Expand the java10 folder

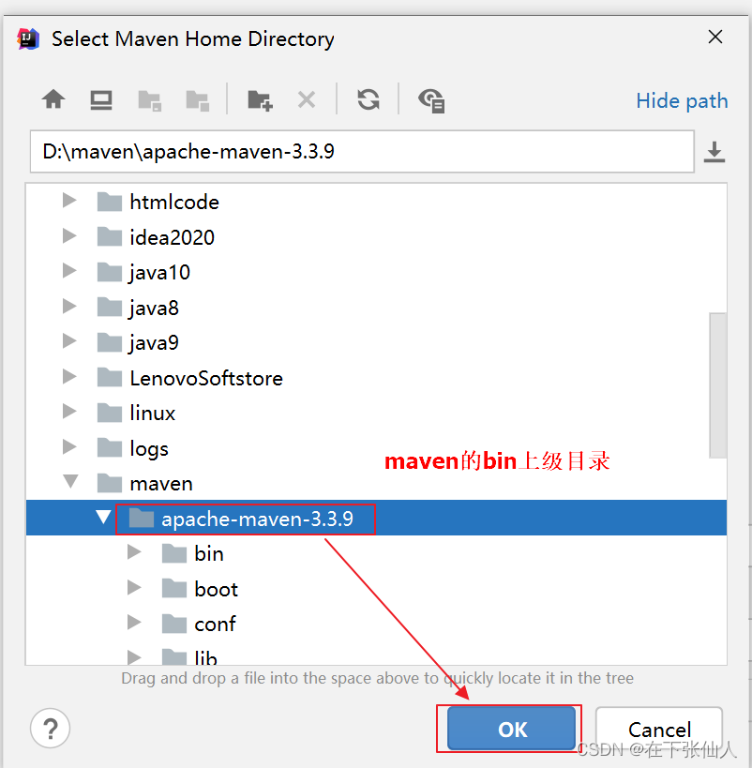point(69,271)
